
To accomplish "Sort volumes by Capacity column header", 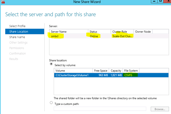I will [x=116, y=71].
